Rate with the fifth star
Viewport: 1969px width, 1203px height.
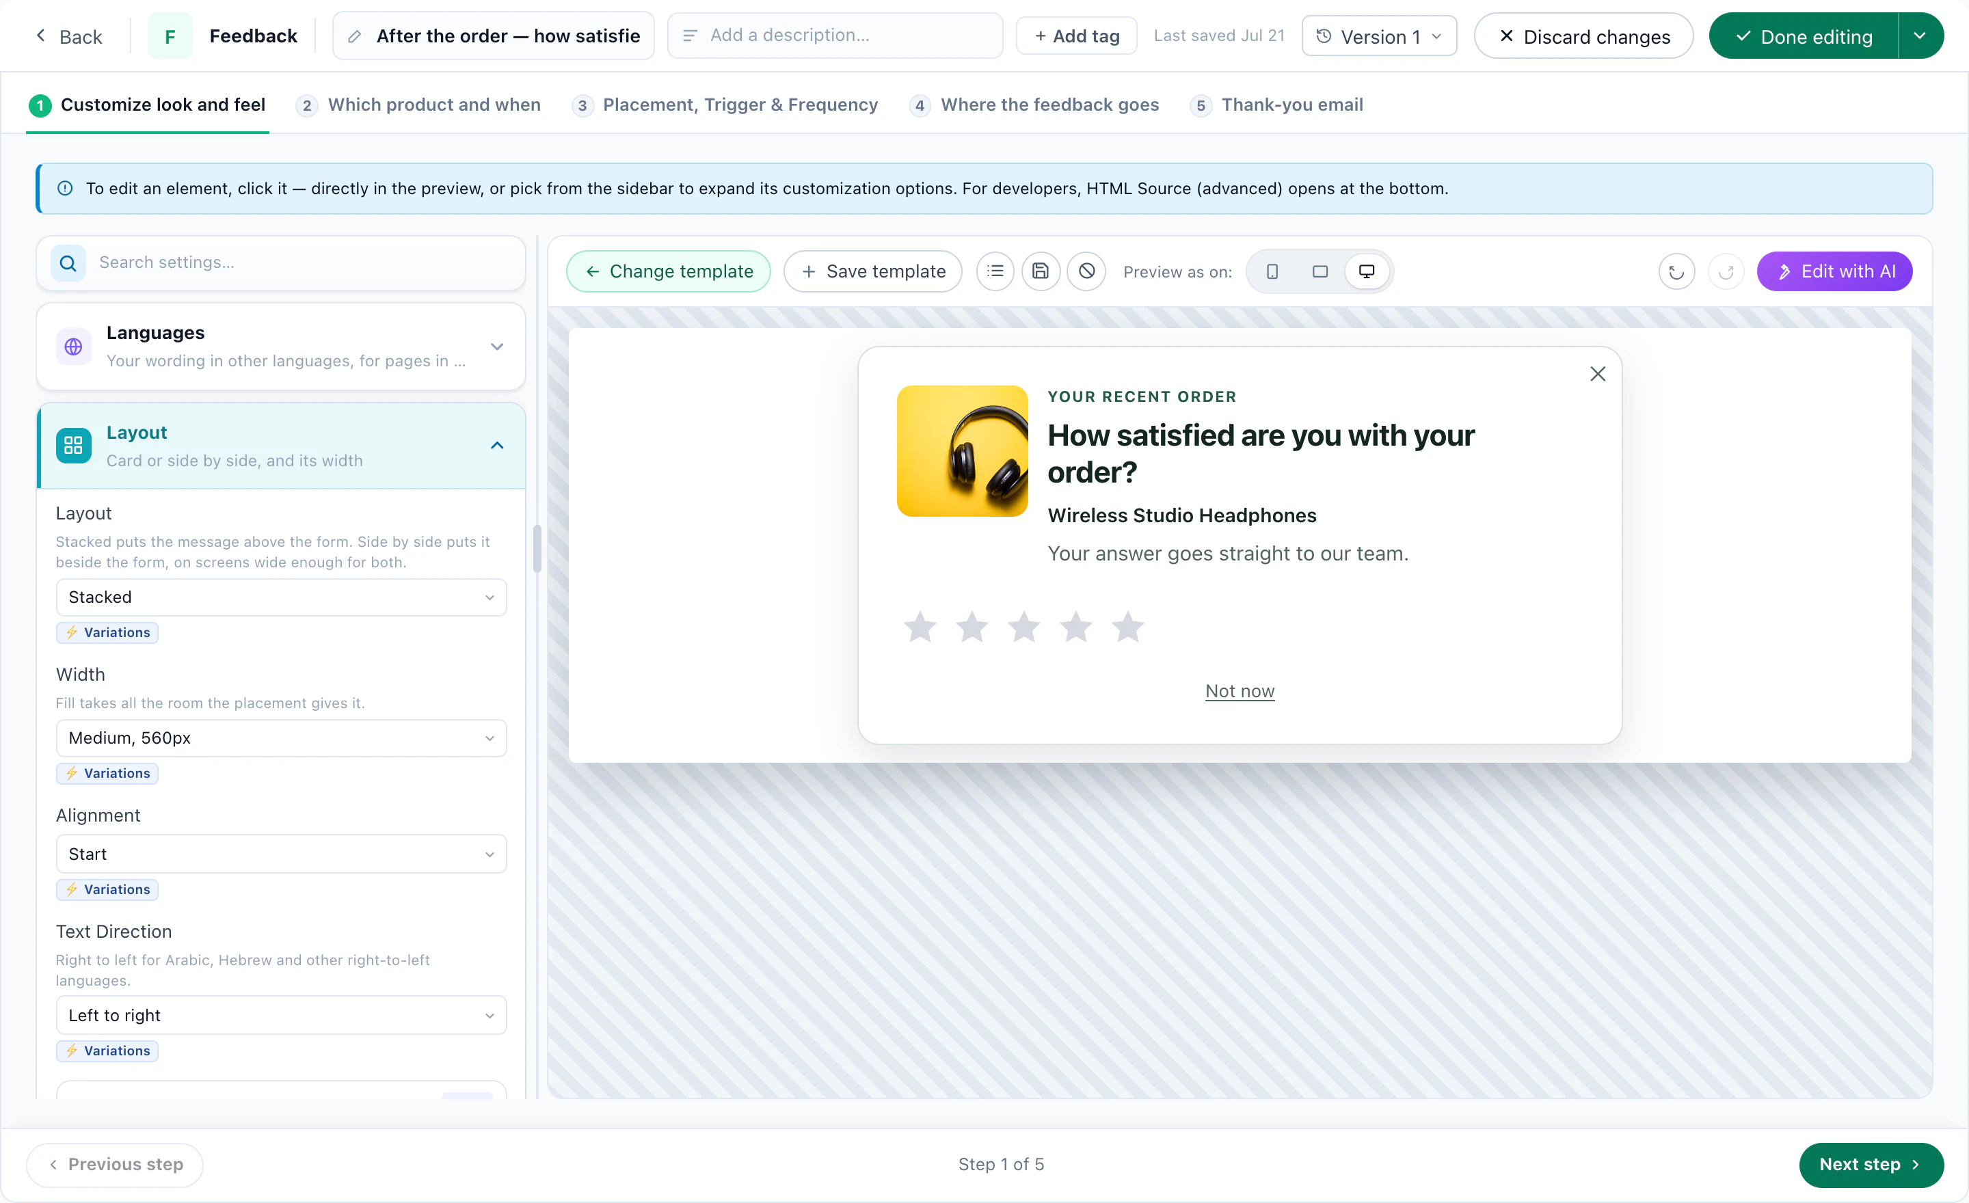tap(1128, 627)
